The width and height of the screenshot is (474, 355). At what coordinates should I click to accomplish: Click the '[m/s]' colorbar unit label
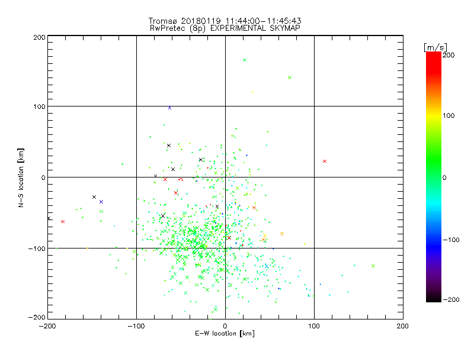(435, 47)
